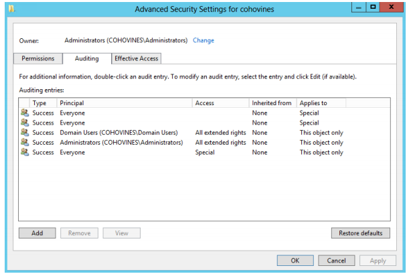Click the Remove button
The image size is (409, 274).
[x=79, y=233]
